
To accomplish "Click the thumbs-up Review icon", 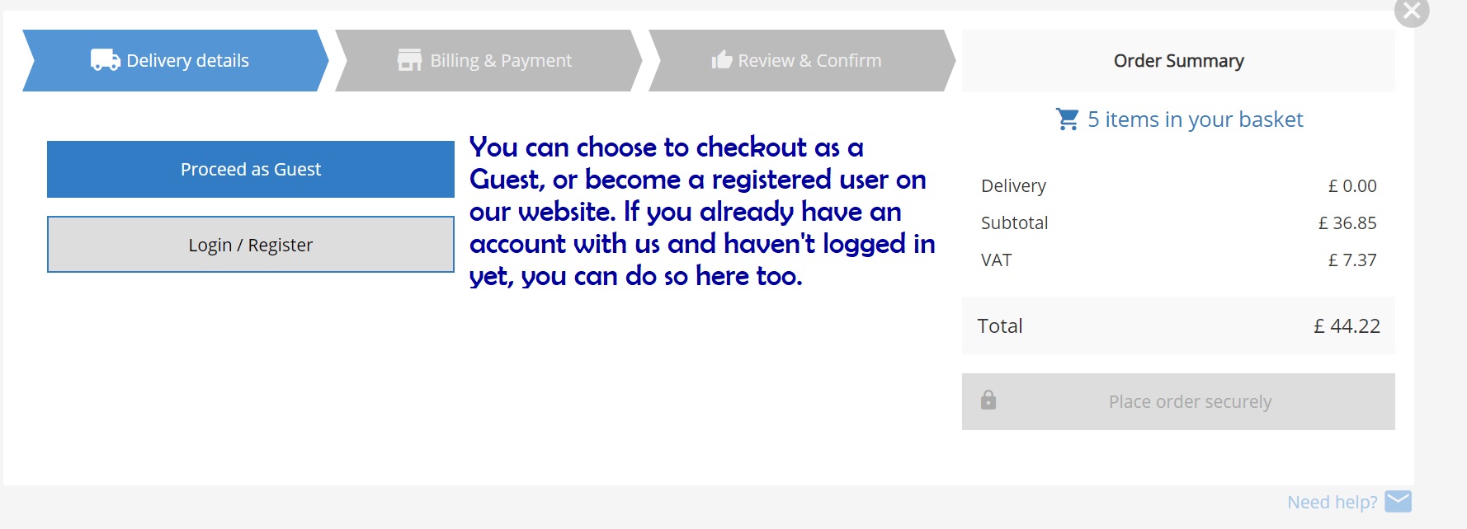I will pyautogui.click(x=722, y=60).
